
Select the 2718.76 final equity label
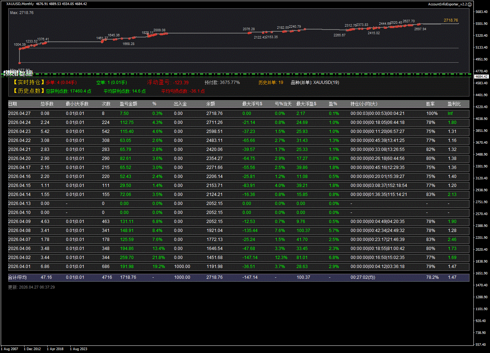[x=451, y=21]
